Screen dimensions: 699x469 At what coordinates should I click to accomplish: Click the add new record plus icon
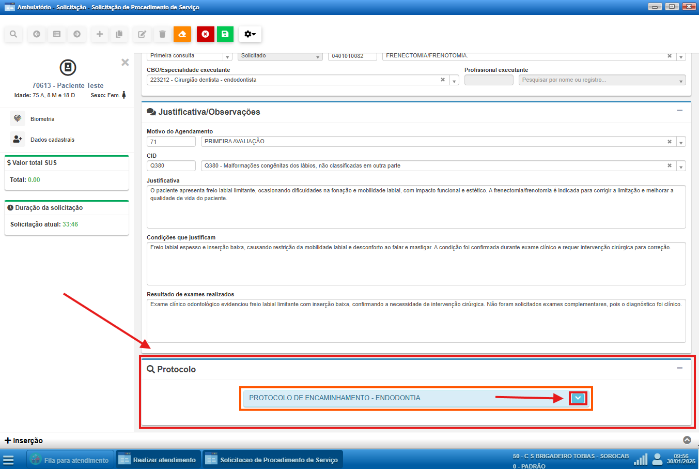100,34
